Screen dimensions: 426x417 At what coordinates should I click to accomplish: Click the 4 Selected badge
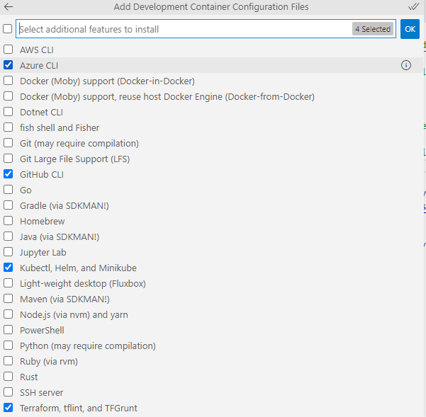click(372, 29)
